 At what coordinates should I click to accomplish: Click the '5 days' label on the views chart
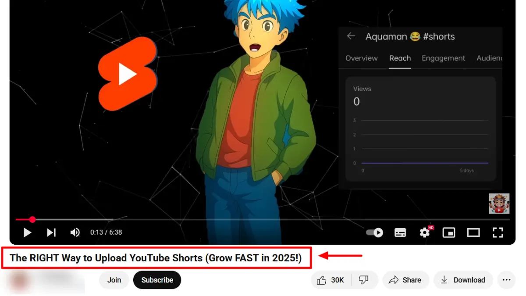coord(467,171)
